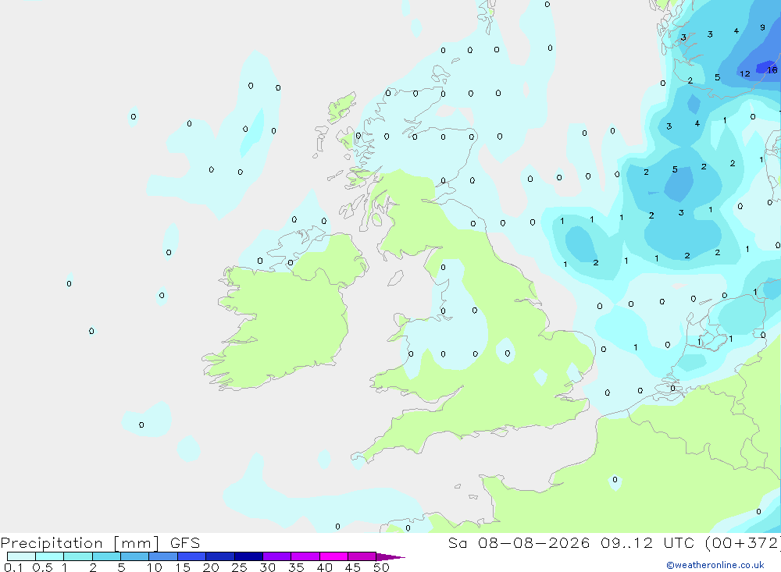Click the 'Precipitation' title word
This screenshot has width=781, height=572.
(52, 542)
